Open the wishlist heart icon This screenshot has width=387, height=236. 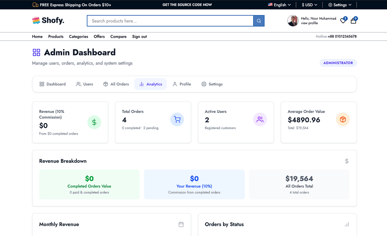pos(343,21)
